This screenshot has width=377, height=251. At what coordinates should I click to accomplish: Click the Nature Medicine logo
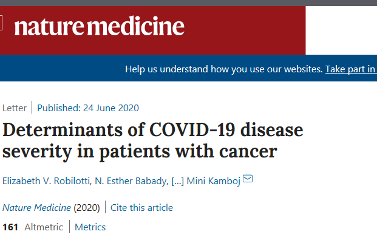[99, 27]
